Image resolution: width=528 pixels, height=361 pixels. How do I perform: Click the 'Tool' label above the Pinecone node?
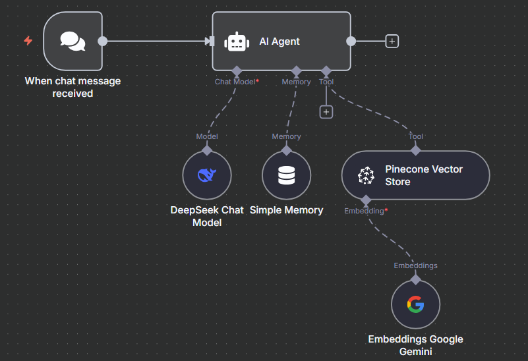[x=415, y=136]
